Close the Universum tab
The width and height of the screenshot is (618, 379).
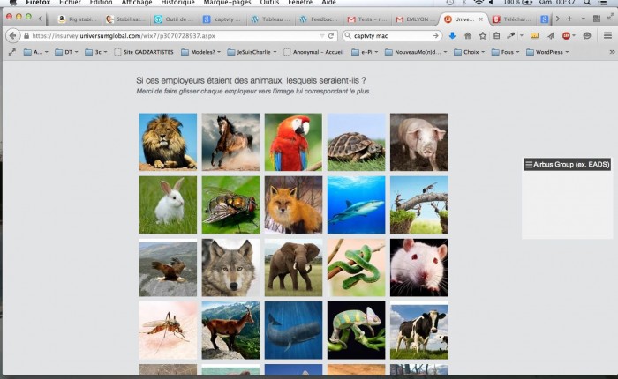click(x=481, y=19)
